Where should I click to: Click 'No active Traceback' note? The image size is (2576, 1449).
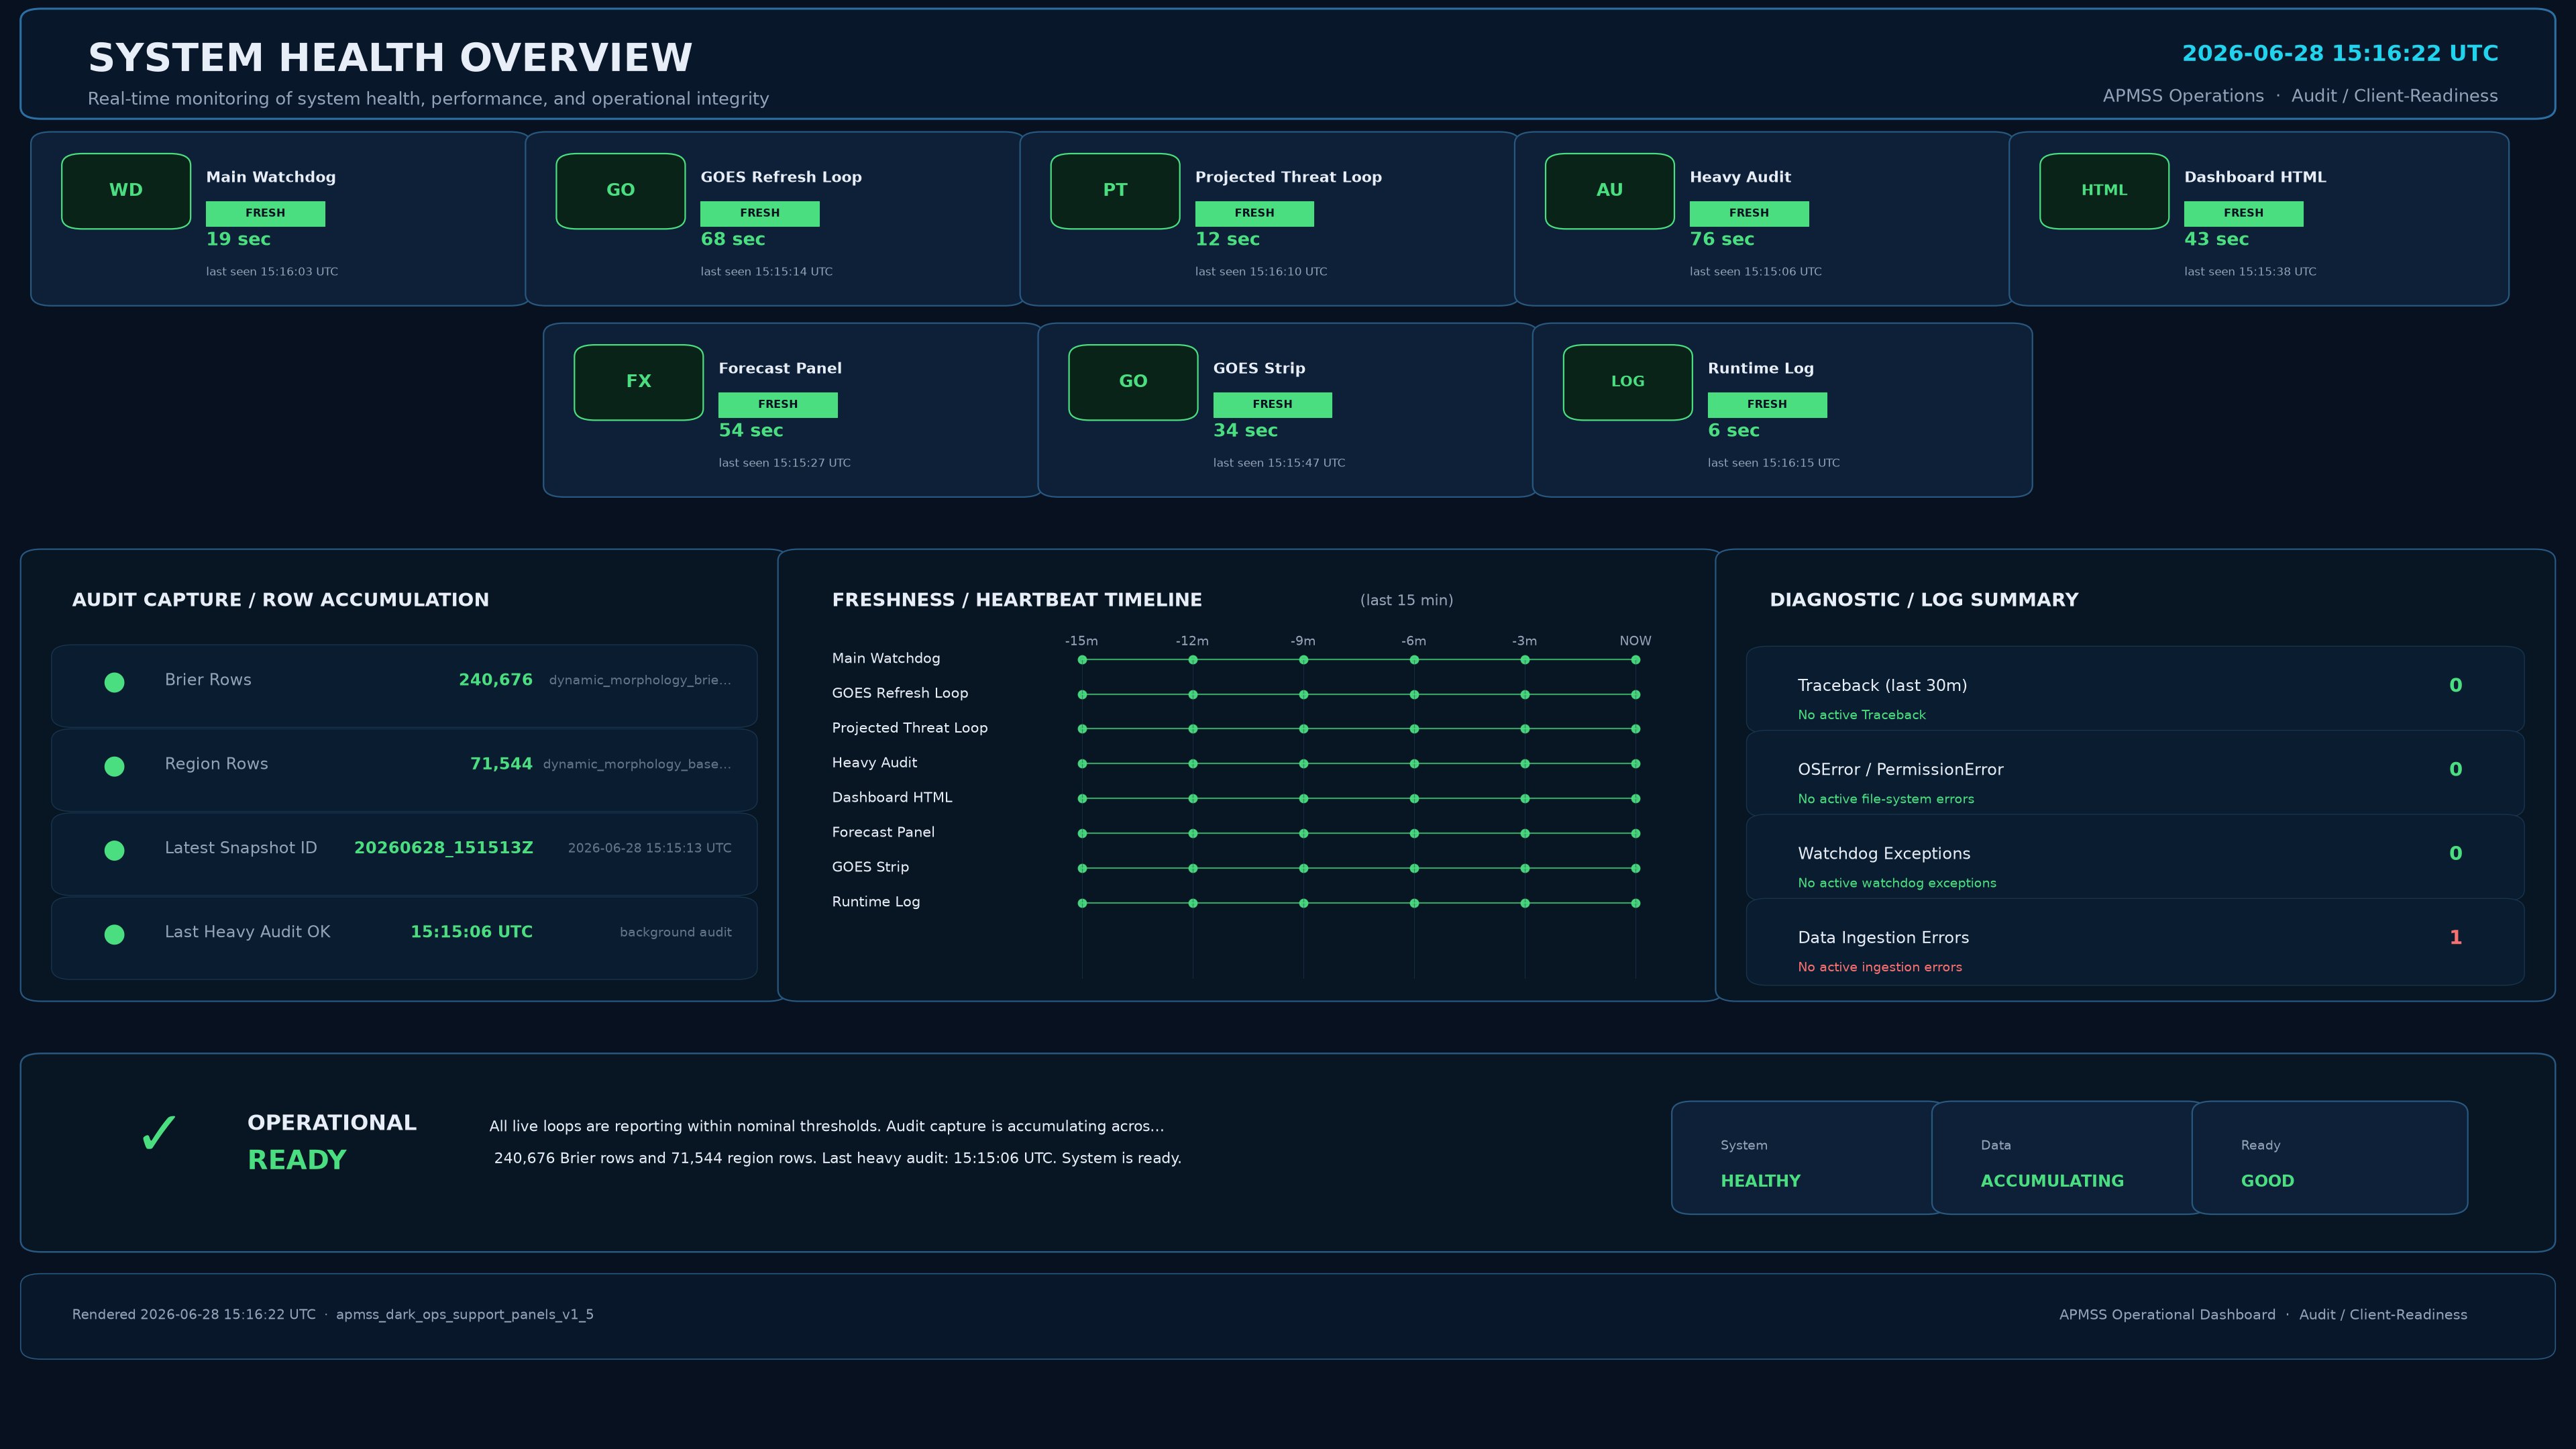tap(1861, 715)
